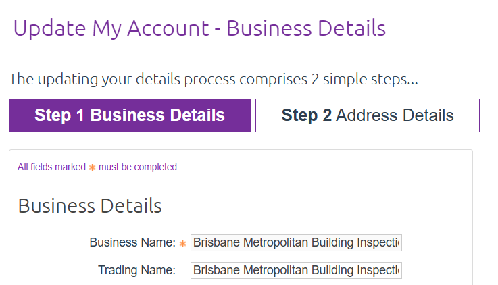
Task: Select the "Trading Name:" field label
Action: click(x=136, y=270)
